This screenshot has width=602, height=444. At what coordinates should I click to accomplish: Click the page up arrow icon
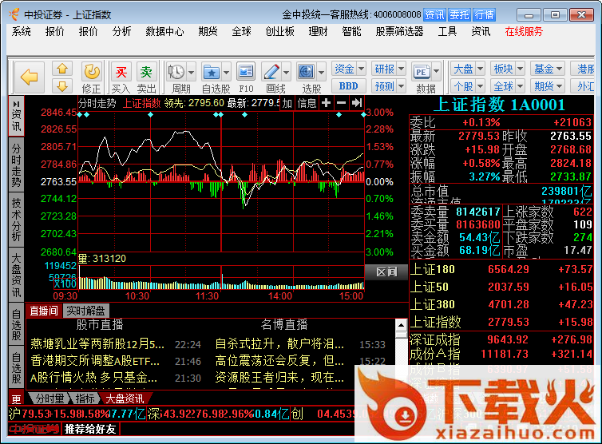62,69
